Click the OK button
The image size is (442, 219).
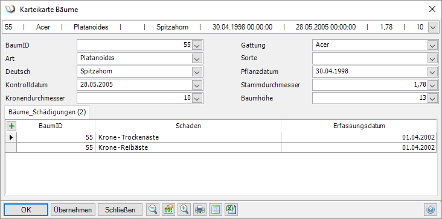pyautogui.click(x=26, y=210)
